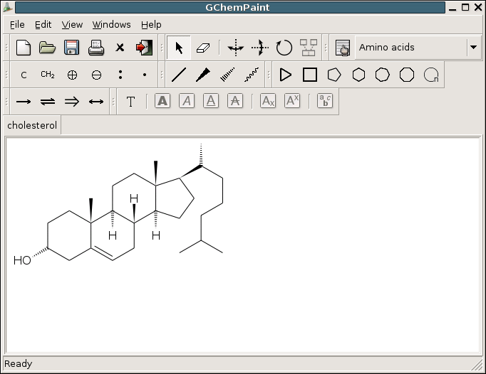
Task: Toggle the bold text format button
Action: pos(162,102)
